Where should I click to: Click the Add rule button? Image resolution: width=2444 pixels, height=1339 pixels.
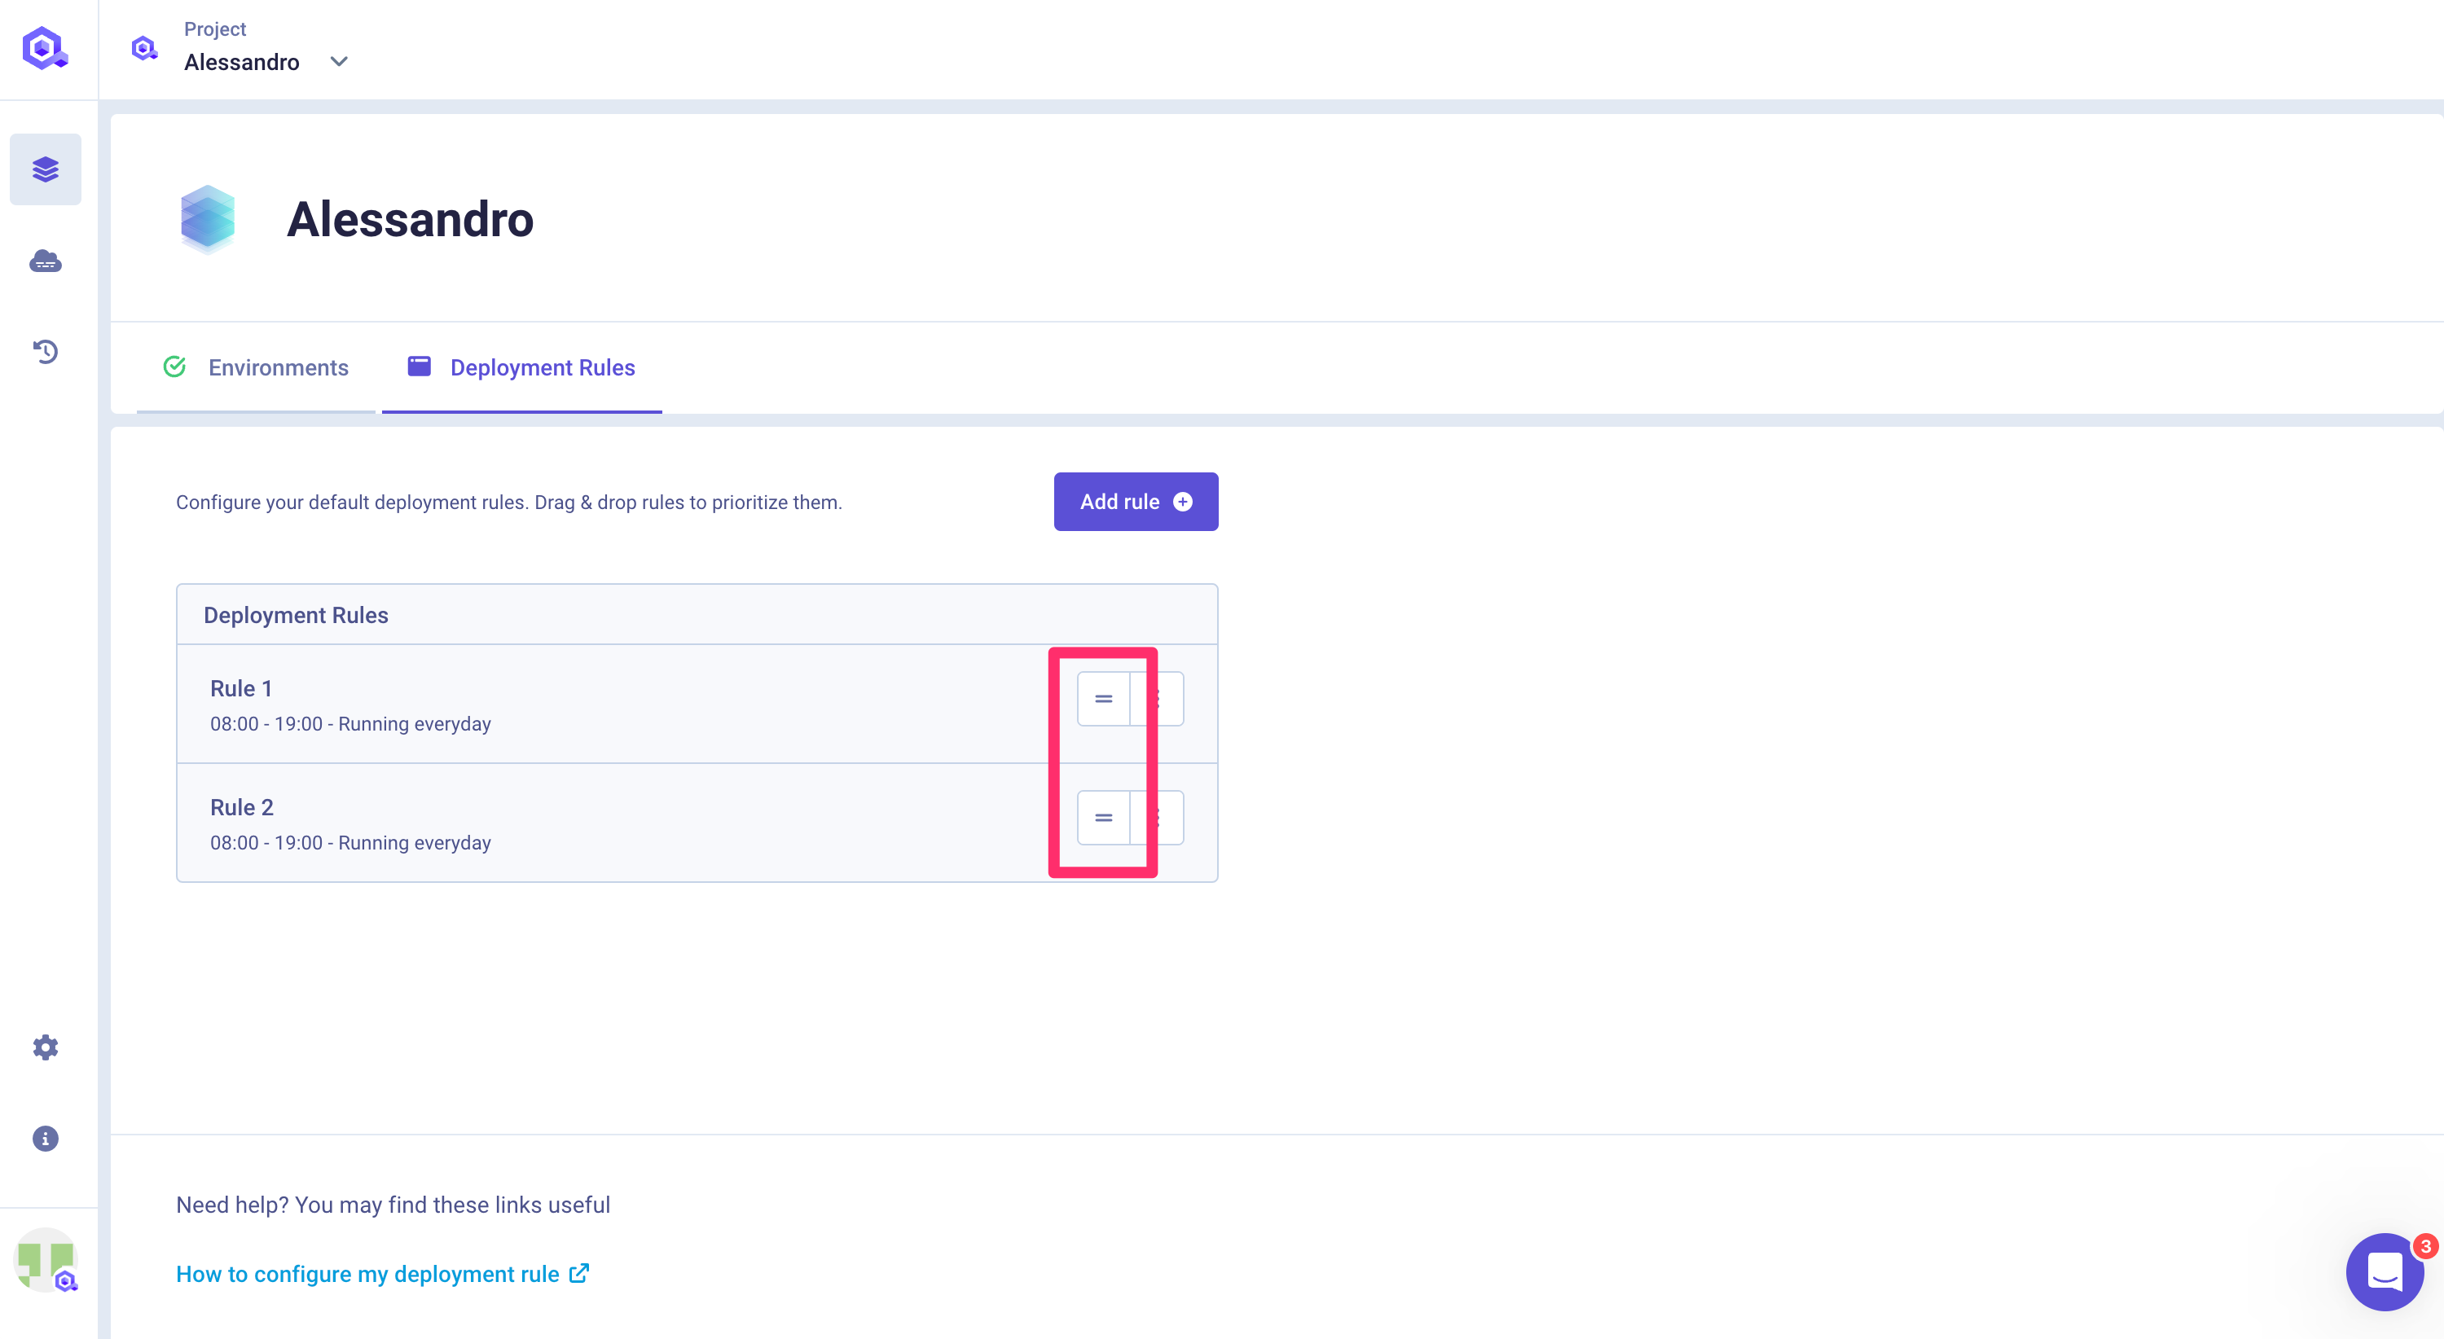[x=1136, y=502]
